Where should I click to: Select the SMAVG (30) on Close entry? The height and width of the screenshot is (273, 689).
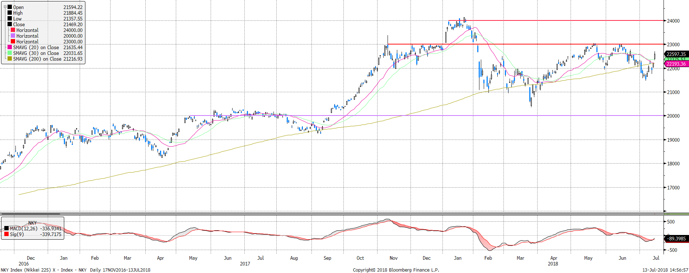(x=36, y=53)
